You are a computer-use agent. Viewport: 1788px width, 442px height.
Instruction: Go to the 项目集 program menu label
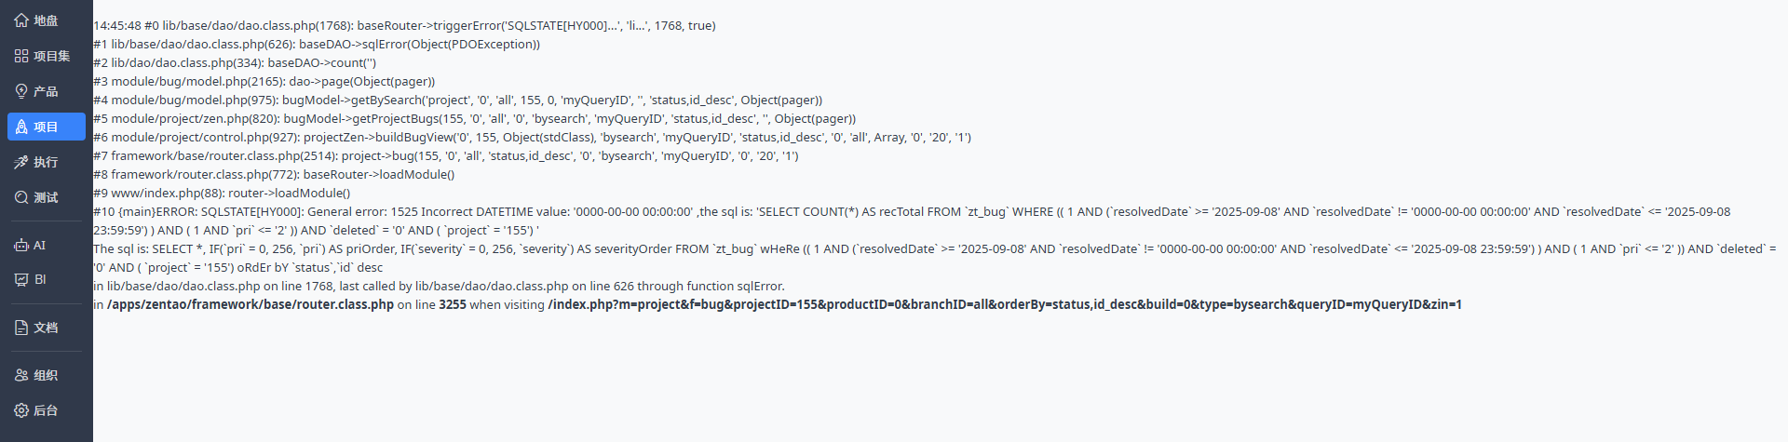point(52,56)
